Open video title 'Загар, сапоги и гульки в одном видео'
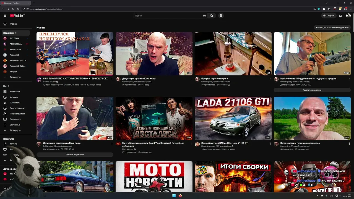Screen dimensions: 354x199 (300, 143)
